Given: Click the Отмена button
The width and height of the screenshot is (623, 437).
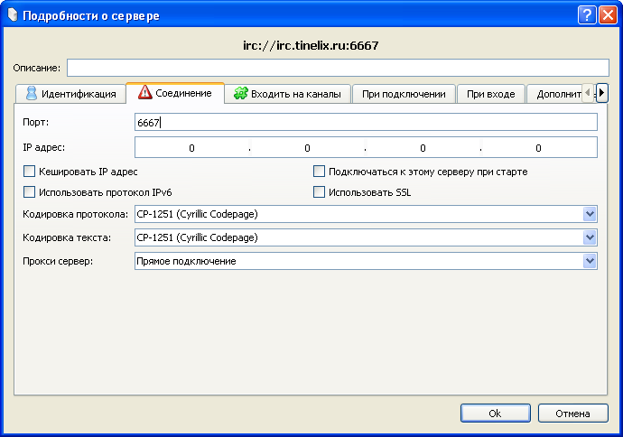Looking at the screenshot, I should 572,413.
